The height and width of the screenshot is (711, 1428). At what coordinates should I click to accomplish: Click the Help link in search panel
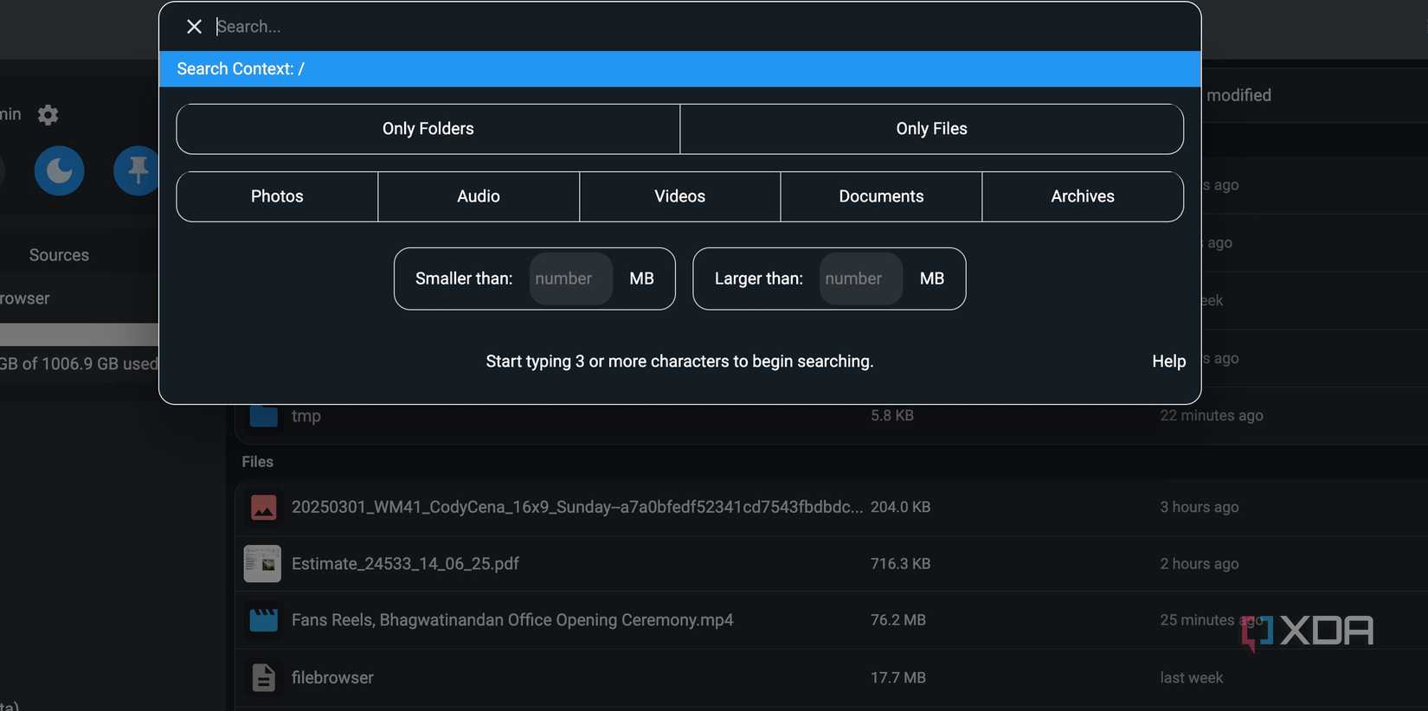(1168, 362)
